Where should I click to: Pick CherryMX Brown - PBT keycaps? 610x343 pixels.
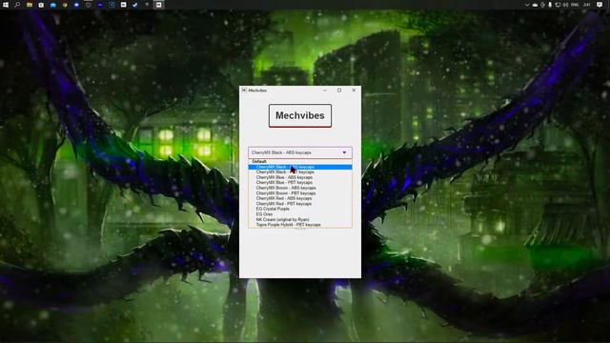pos(300,193)
